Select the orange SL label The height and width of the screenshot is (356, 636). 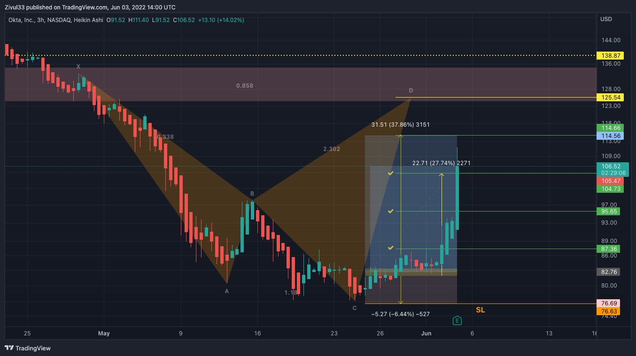pos(480,310)
